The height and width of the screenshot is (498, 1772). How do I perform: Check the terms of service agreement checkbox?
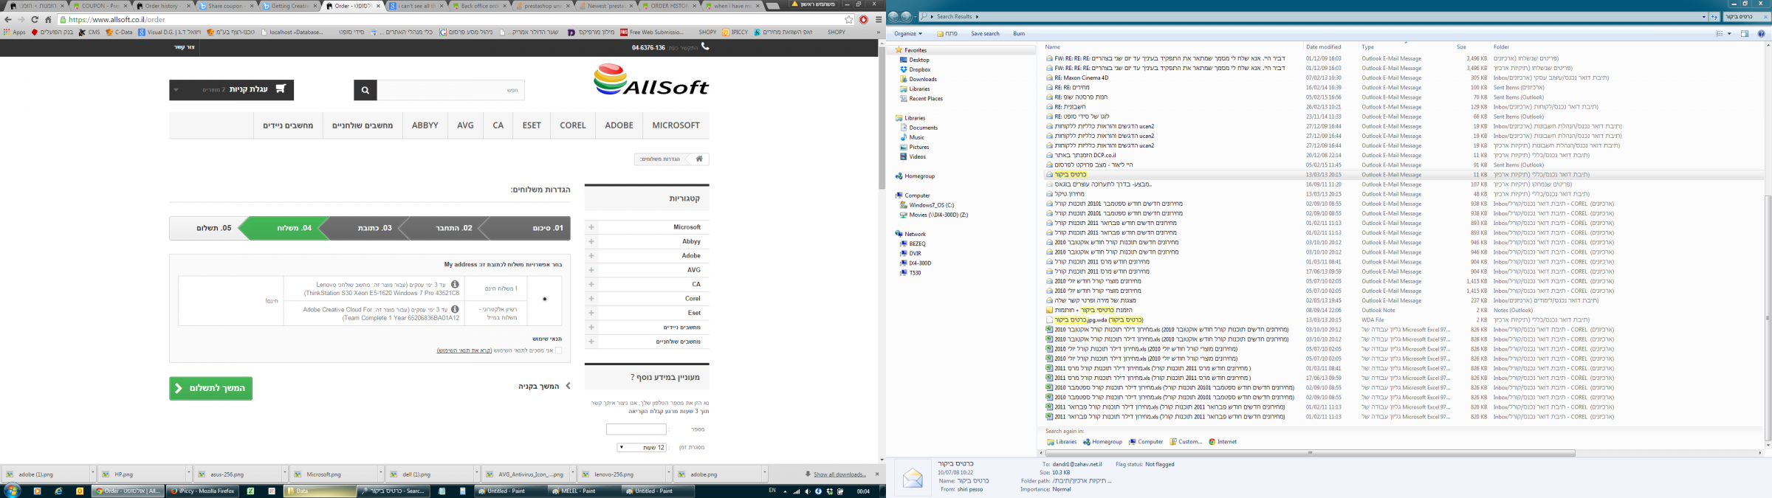coord(558,350)
